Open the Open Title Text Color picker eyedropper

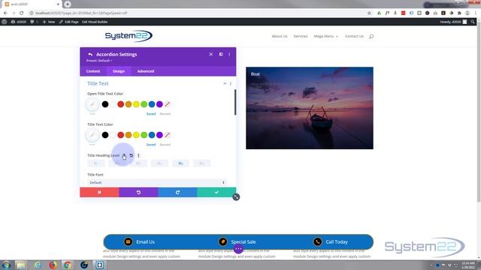92,104
